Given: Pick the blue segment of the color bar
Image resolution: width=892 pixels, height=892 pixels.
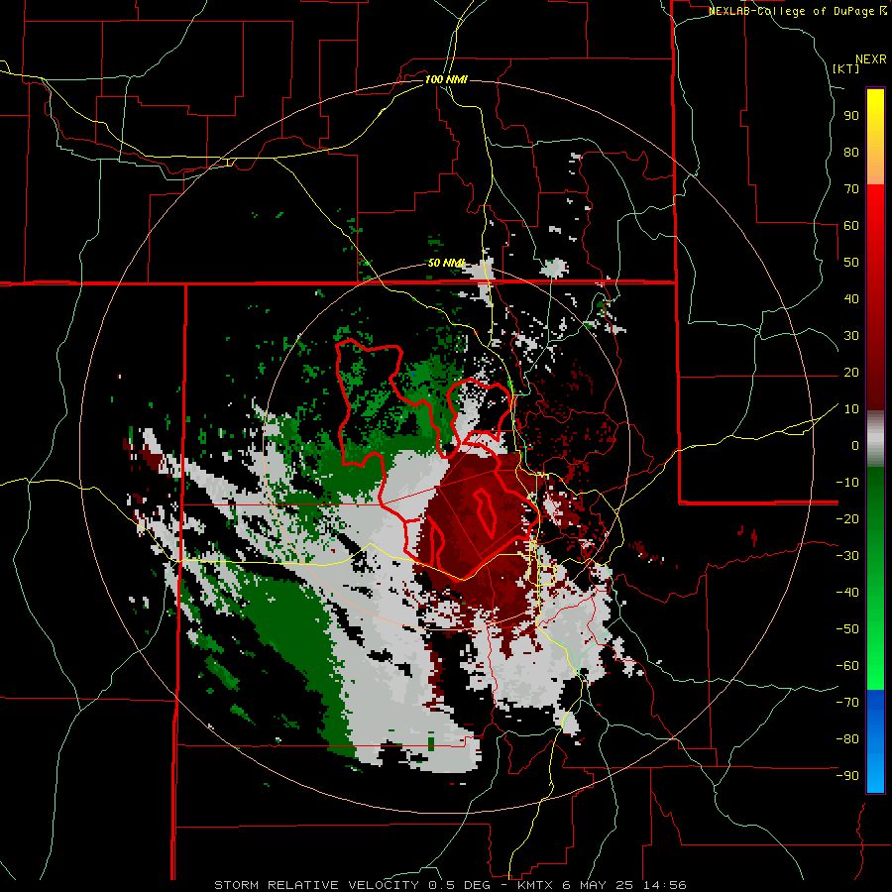Looking at the screenshot, I should click(x=875, y=741).
